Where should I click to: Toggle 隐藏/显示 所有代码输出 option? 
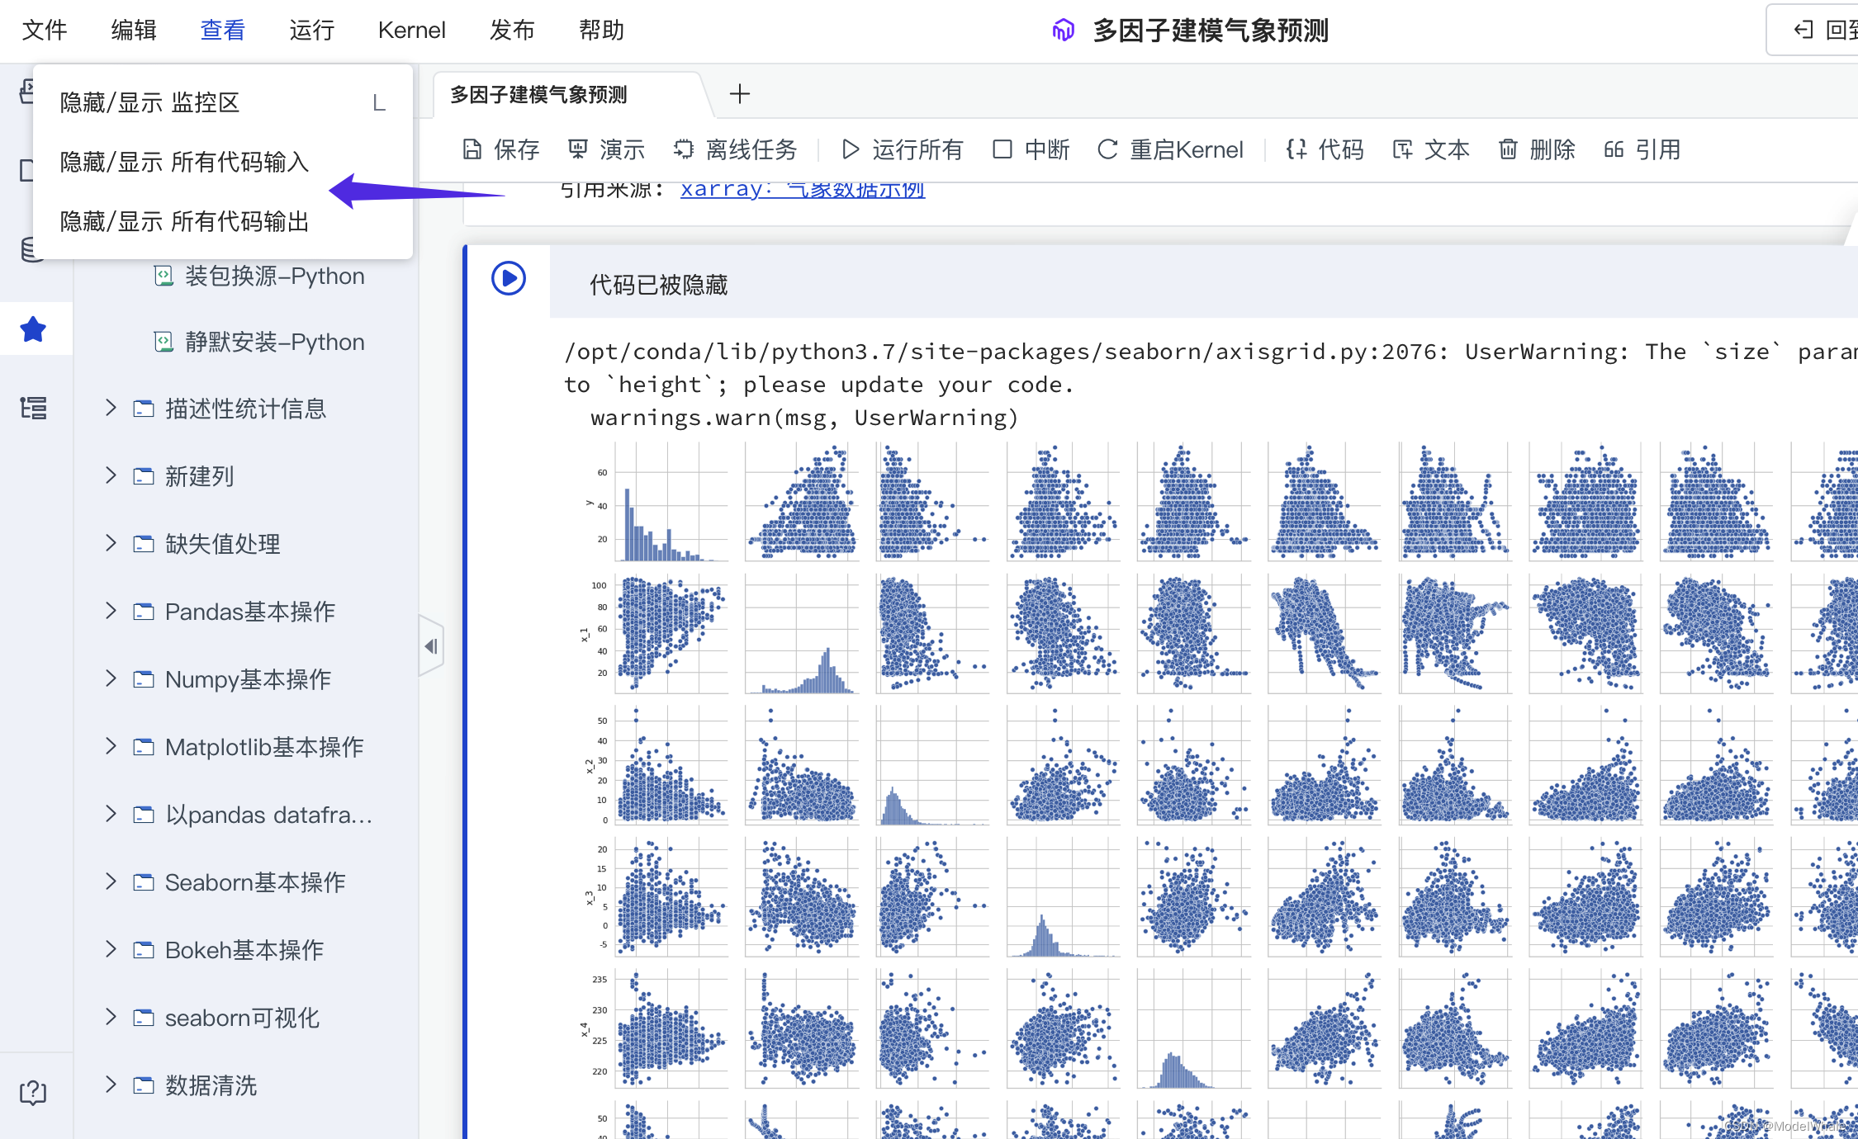185,221
